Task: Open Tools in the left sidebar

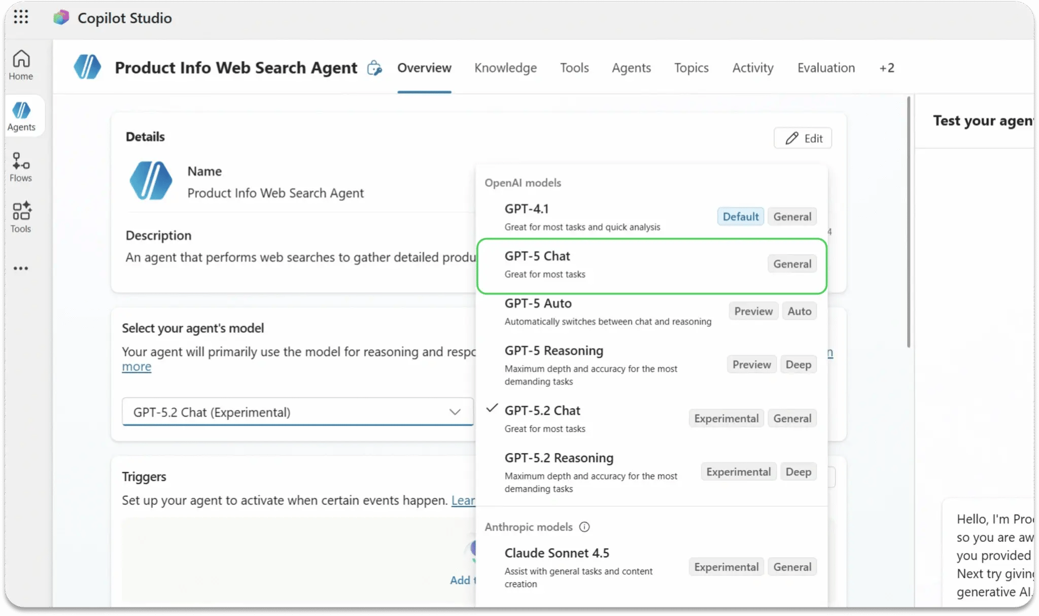Action: 21,218
